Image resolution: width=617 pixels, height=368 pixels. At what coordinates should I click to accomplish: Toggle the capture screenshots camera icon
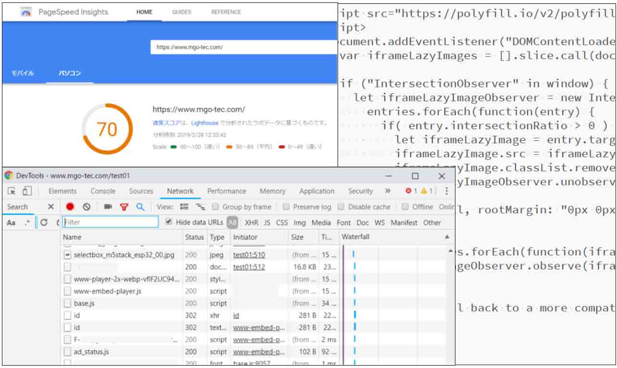coord(108,207)
